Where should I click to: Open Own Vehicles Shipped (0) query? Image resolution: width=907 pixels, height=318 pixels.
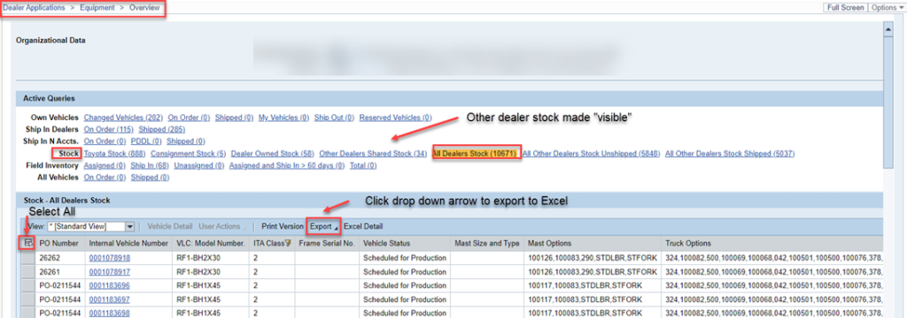[x=234, y=117]
